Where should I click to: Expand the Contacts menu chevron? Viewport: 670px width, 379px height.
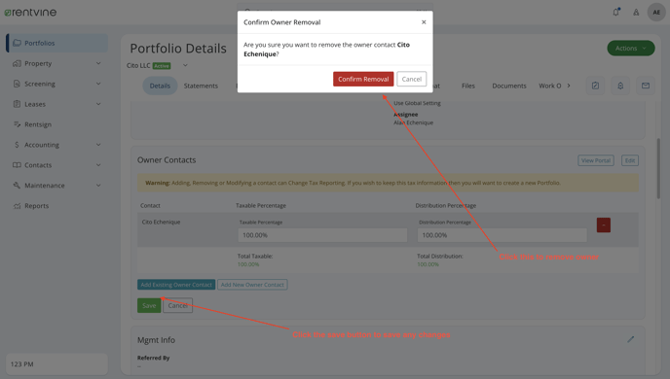pyautogui.click(x=98, y=165)
